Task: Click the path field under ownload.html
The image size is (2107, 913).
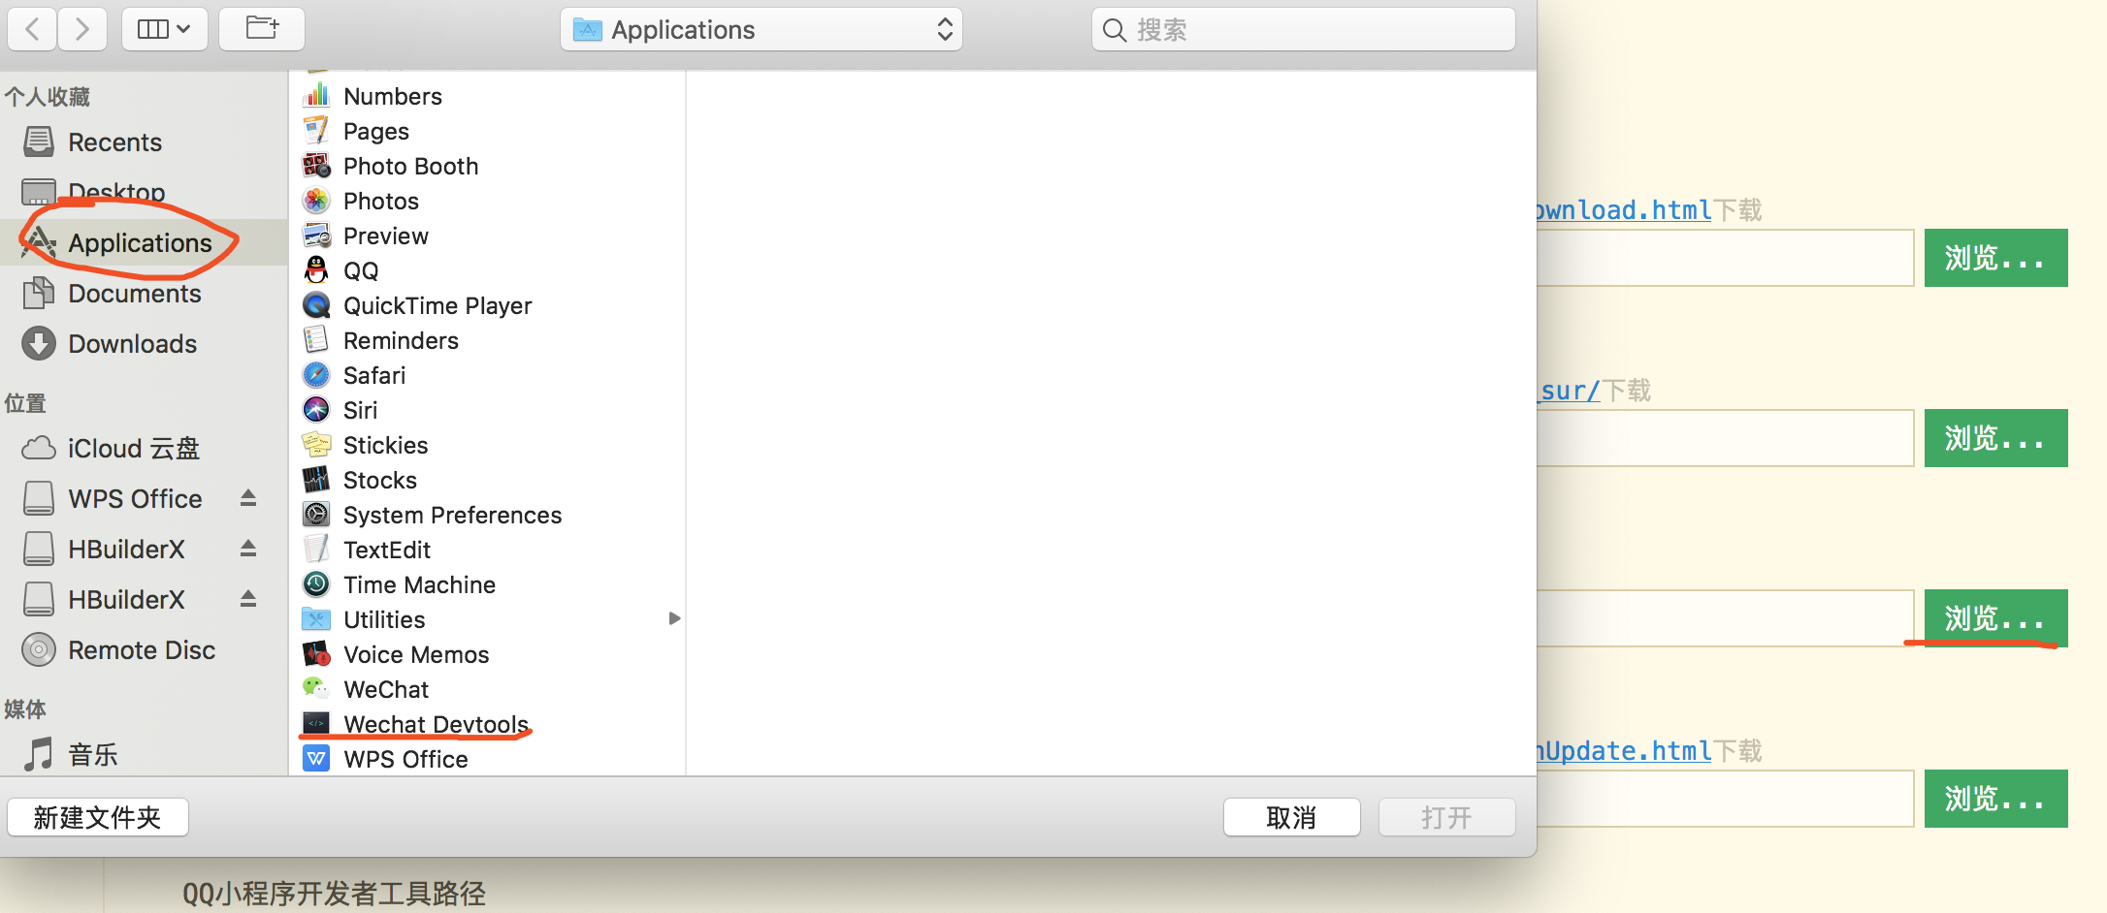Action: pos(1726,258)
